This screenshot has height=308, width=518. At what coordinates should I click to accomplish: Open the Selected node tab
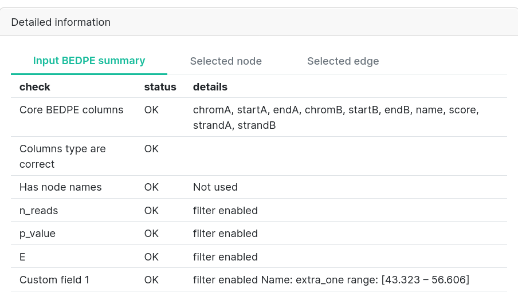(x=226, y=61)
